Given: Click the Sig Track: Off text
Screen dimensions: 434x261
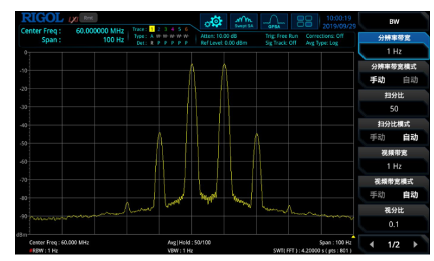Looking at the screenshot, I should [x=281, y=43].
